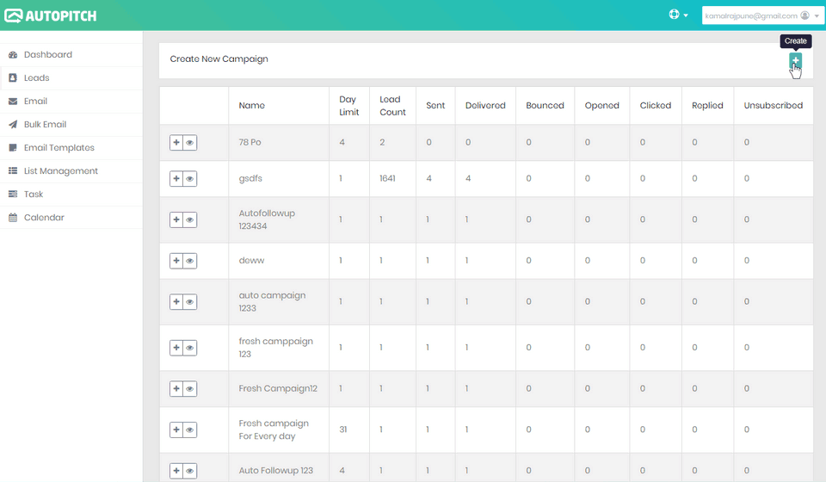Click the AutoPitch logo
Image resolution: width=826 pixels, height=482 pixels.
click(51, 15)
